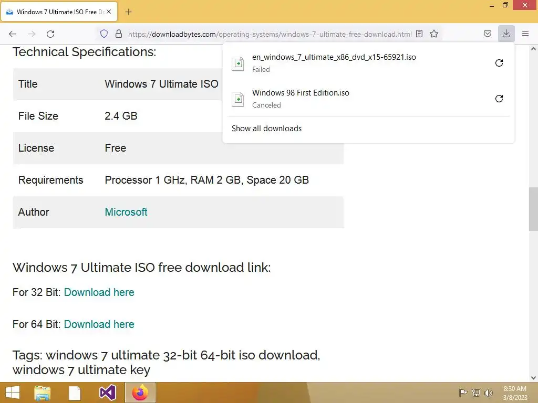The width and height of the screenshot is (538, 403).
Task: Open File Explorer from taskbar
Action: (42, 393)
